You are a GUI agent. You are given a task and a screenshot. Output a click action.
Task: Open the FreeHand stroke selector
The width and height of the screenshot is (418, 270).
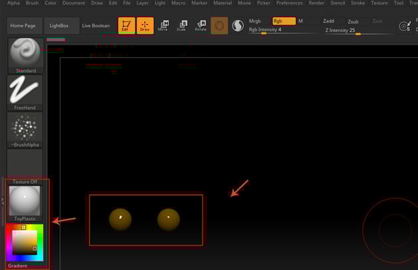click(25, 93)
